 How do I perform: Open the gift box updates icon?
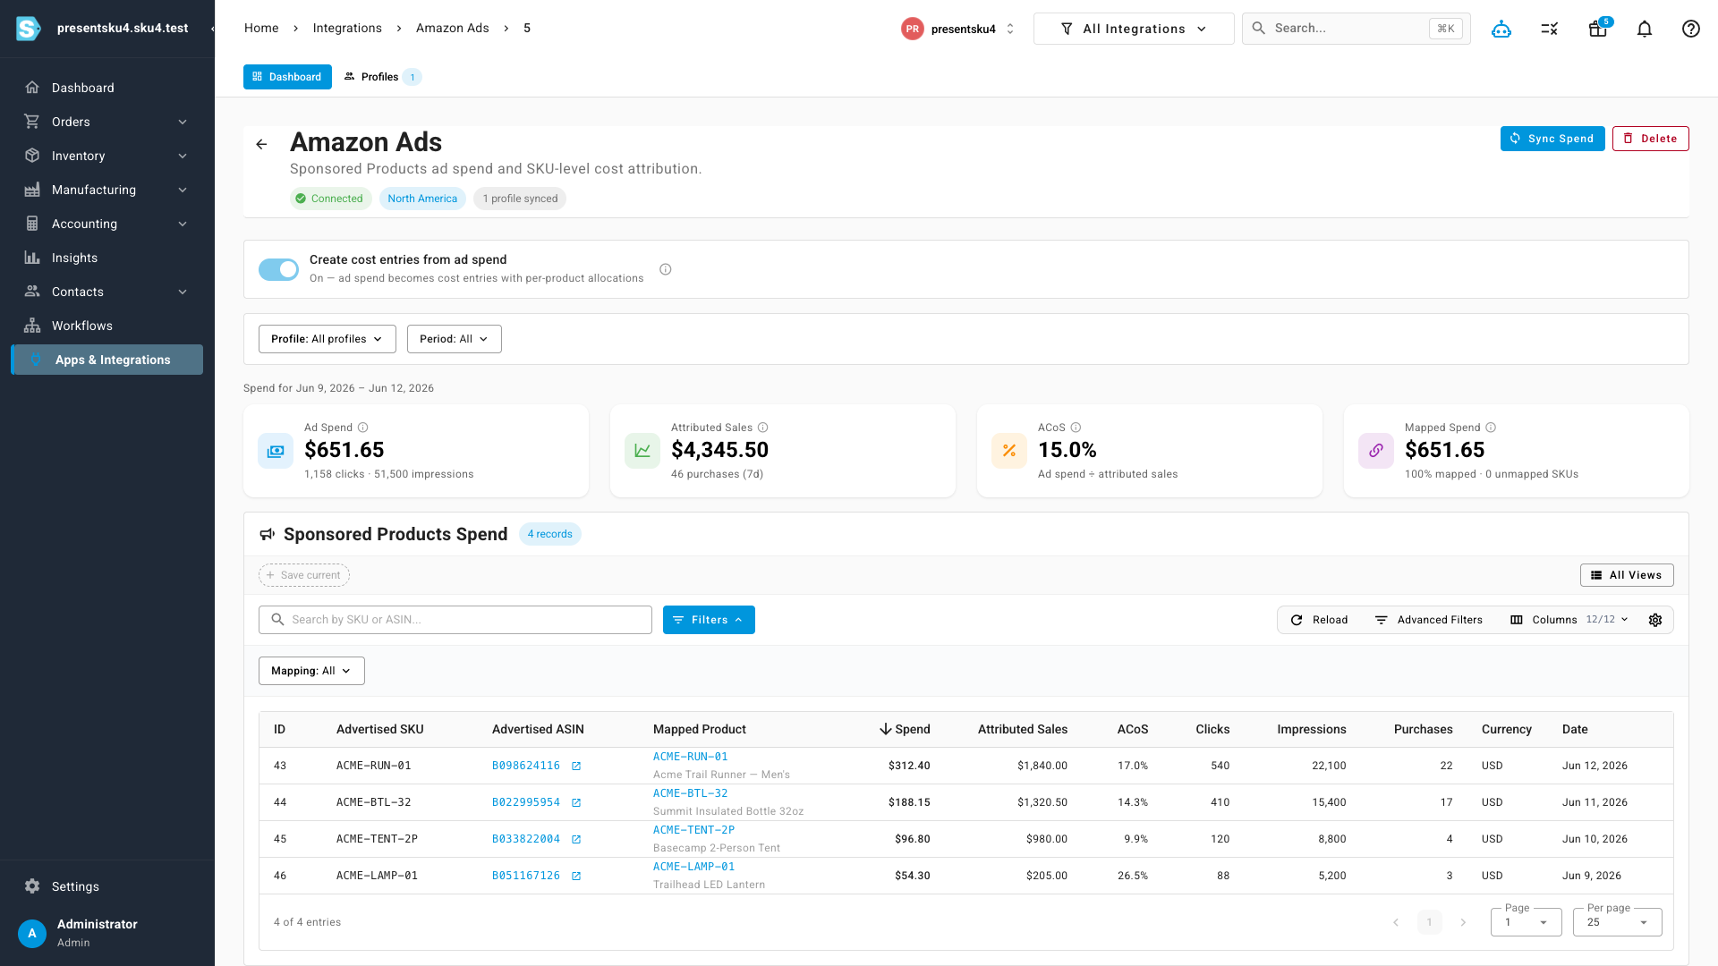(x=1598, y=29)
